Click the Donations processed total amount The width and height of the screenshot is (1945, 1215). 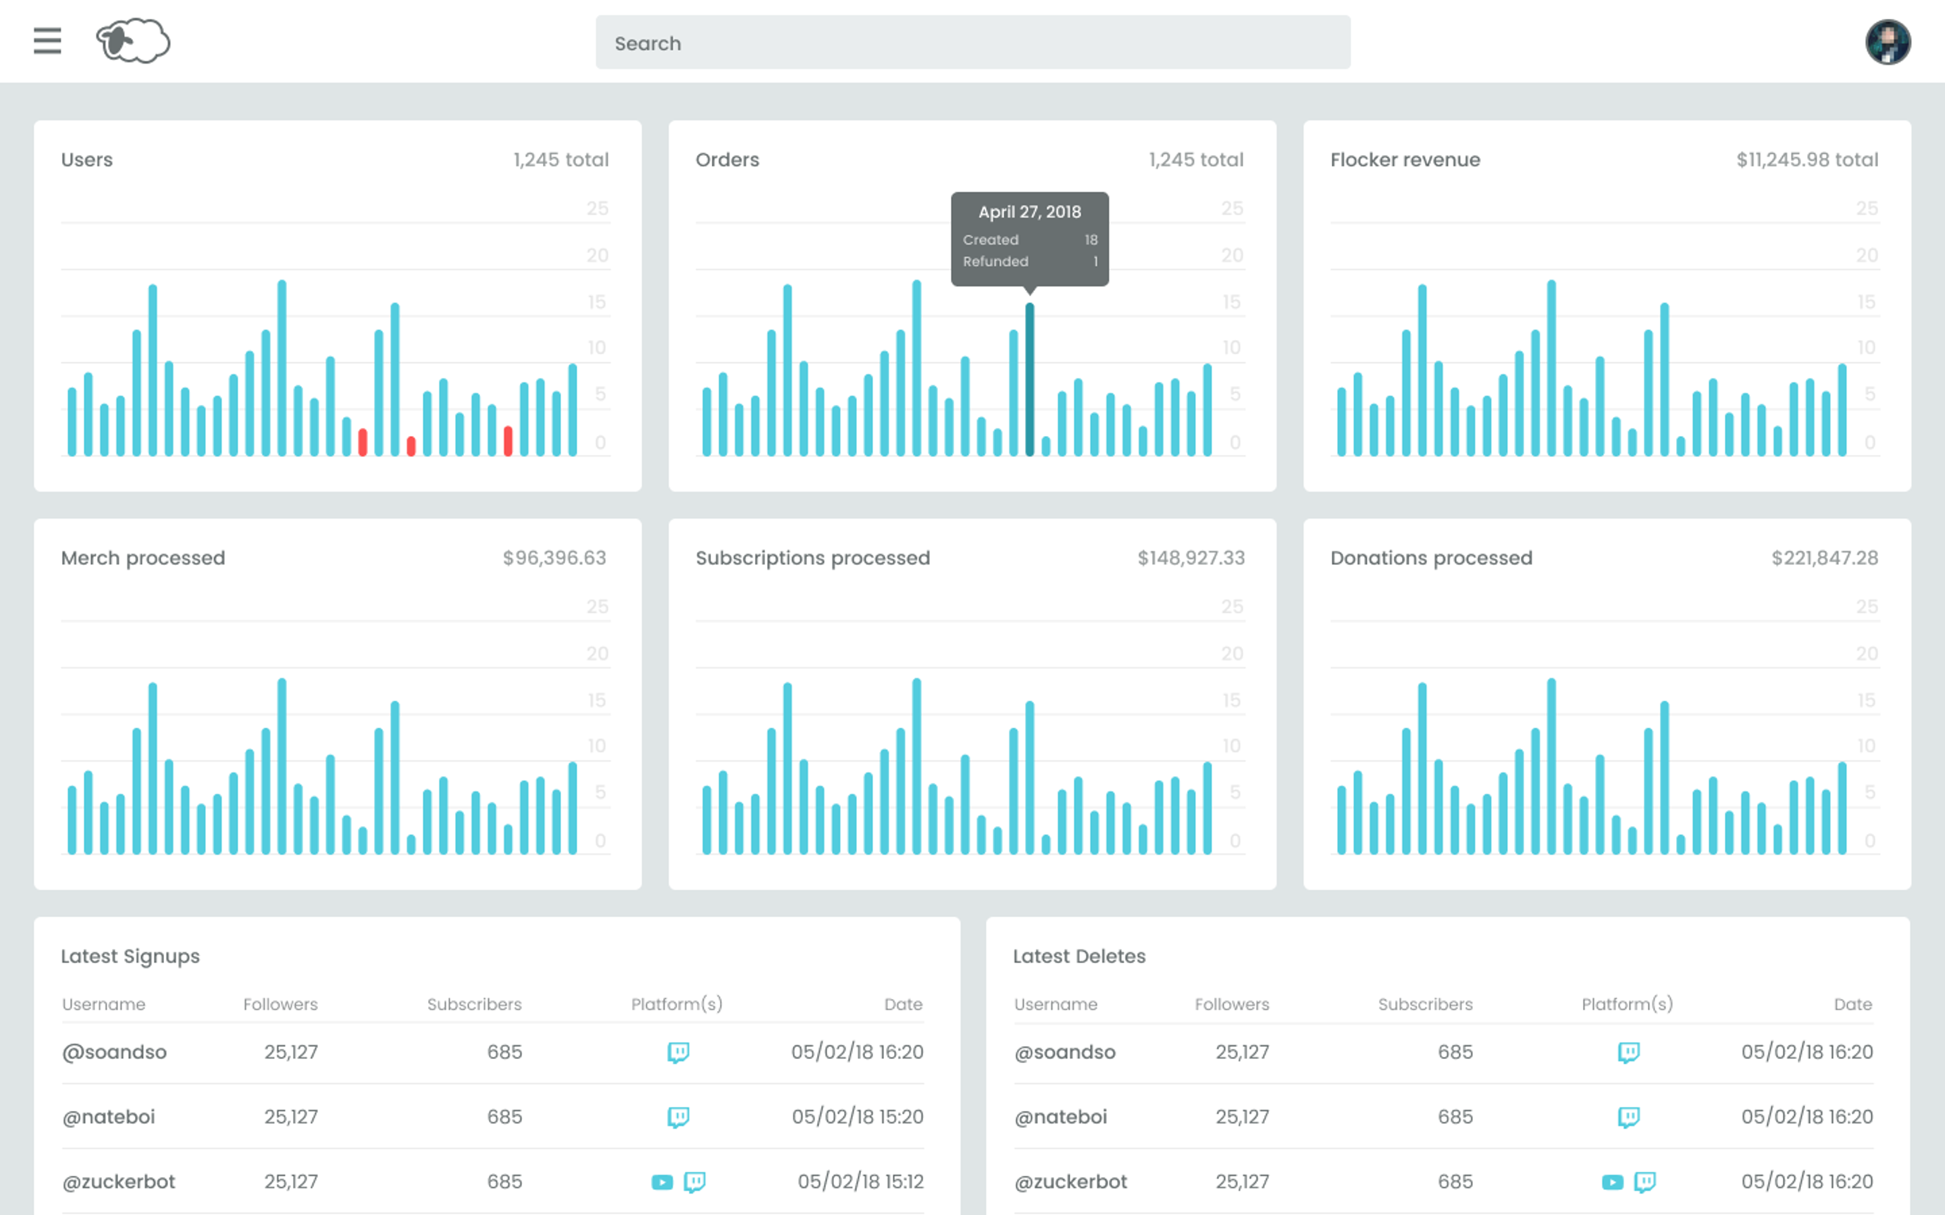tap(1824, 558)
